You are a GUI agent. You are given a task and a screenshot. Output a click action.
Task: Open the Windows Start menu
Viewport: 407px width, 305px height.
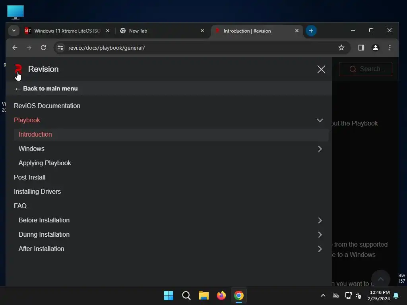click(x=169, y=295)
